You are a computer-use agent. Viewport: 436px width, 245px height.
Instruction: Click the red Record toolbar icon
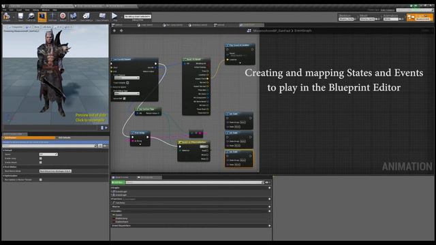pos(63,16)
